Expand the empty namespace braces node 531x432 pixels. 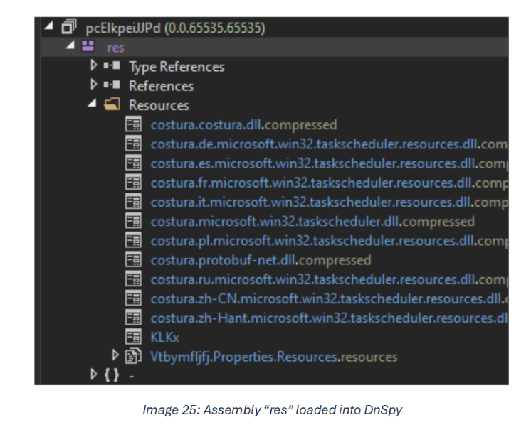click(x=93, y=374)
